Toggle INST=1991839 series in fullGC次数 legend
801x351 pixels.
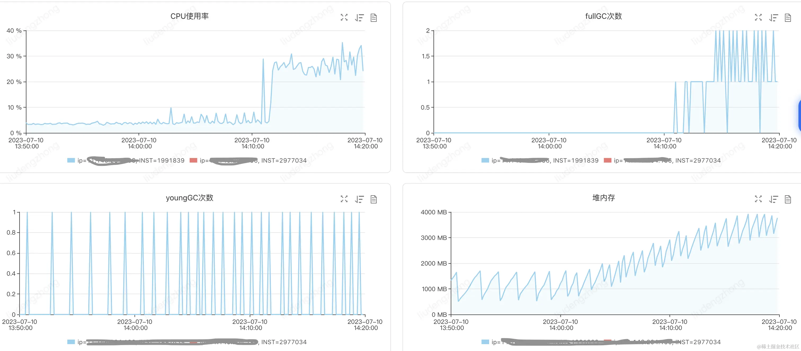(x=576, y=160)
